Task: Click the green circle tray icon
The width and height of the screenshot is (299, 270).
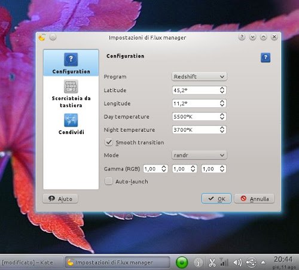Action: pyautogui.click(x=182, y=262)
